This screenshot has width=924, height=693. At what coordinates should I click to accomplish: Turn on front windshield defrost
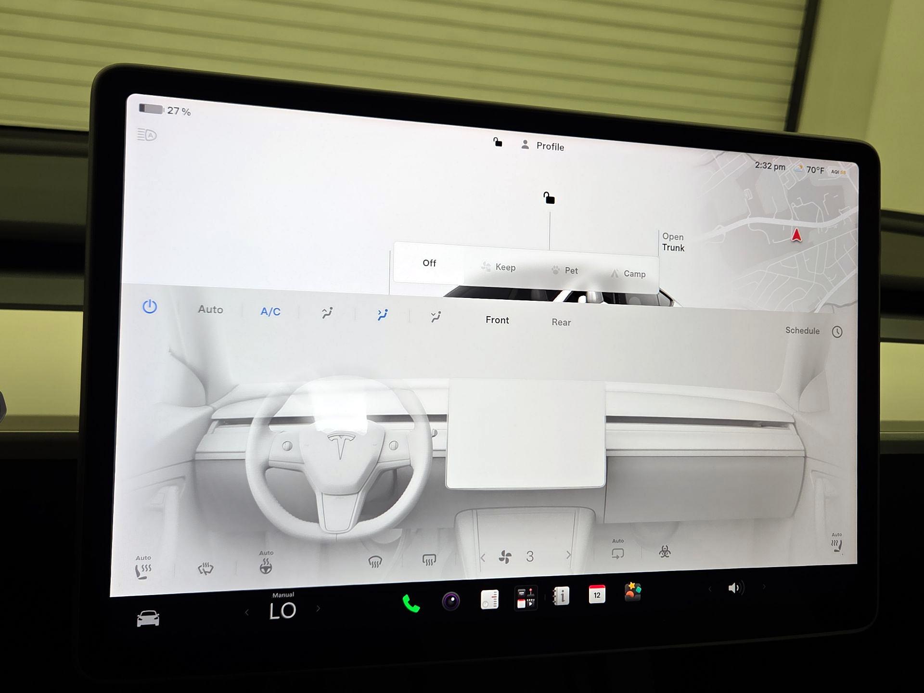pos(375,561)
